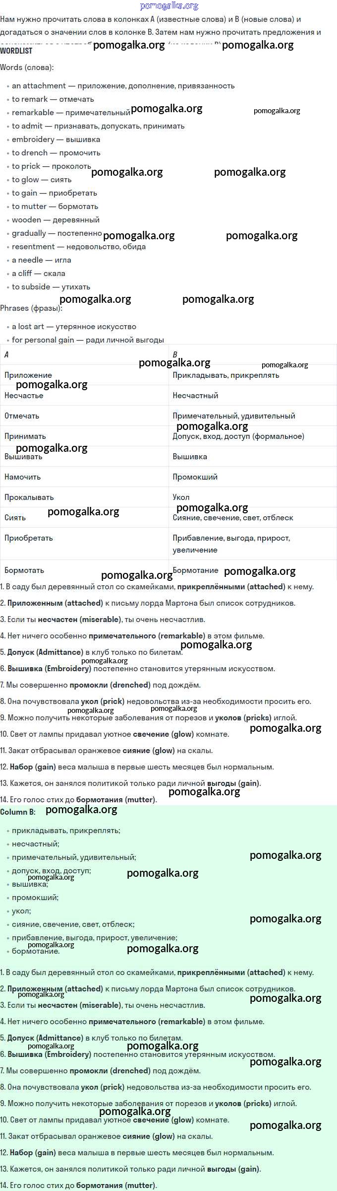The image size is (337, 1191).
Task: Select the "to subside — утихать" entry
Action: coord(51,287)
